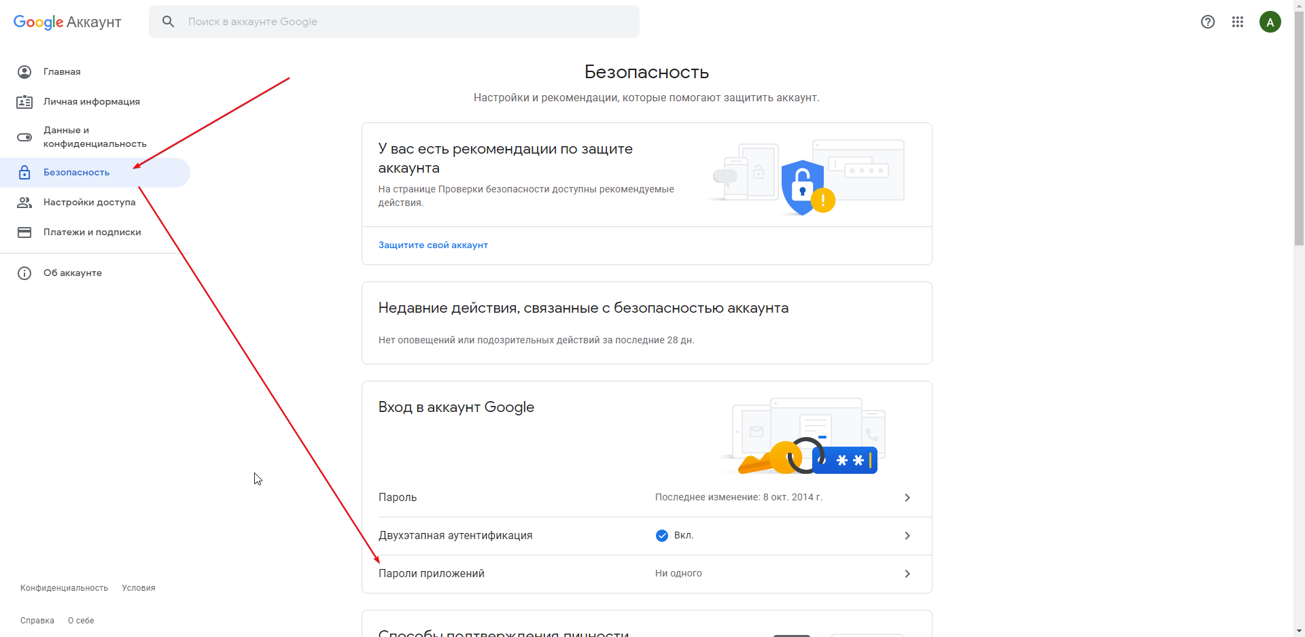The image size is (1305, 637).
Task: Open Пароли приложений row
Action: point(646,574)
